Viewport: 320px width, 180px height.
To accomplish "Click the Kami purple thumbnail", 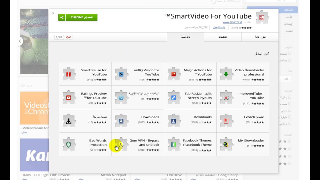I will click(x=34, y=155).
